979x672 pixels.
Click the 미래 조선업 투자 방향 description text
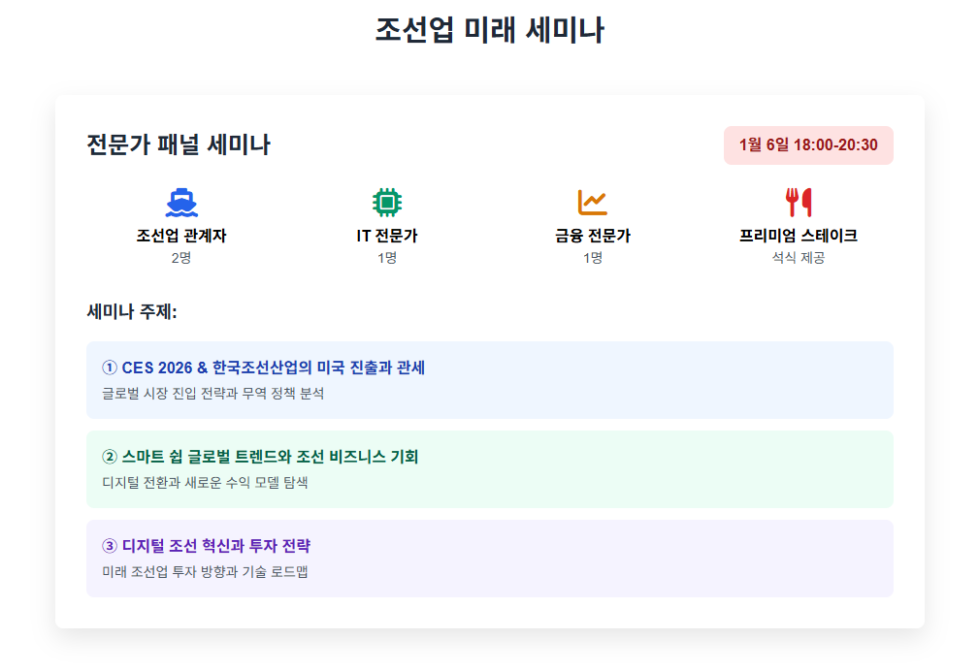[205, 572]
